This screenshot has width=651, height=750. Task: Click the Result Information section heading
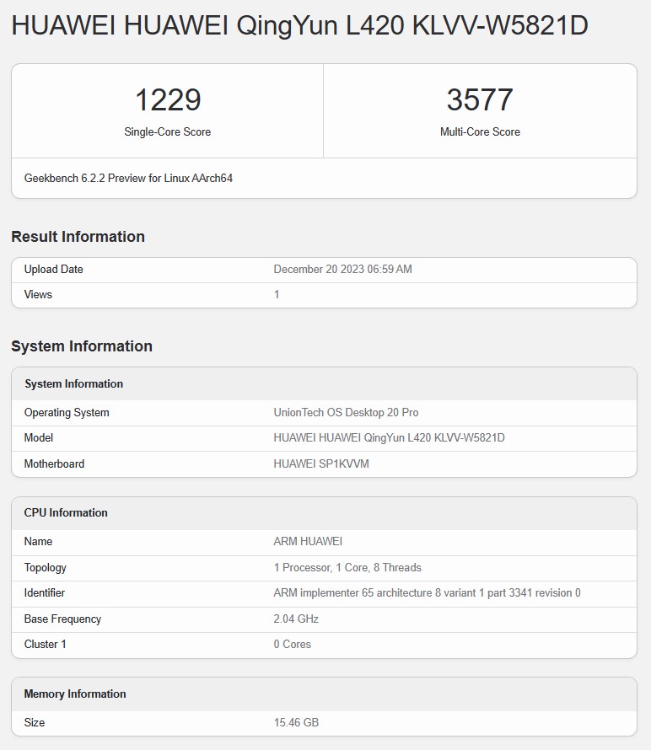tap(78, 237)
